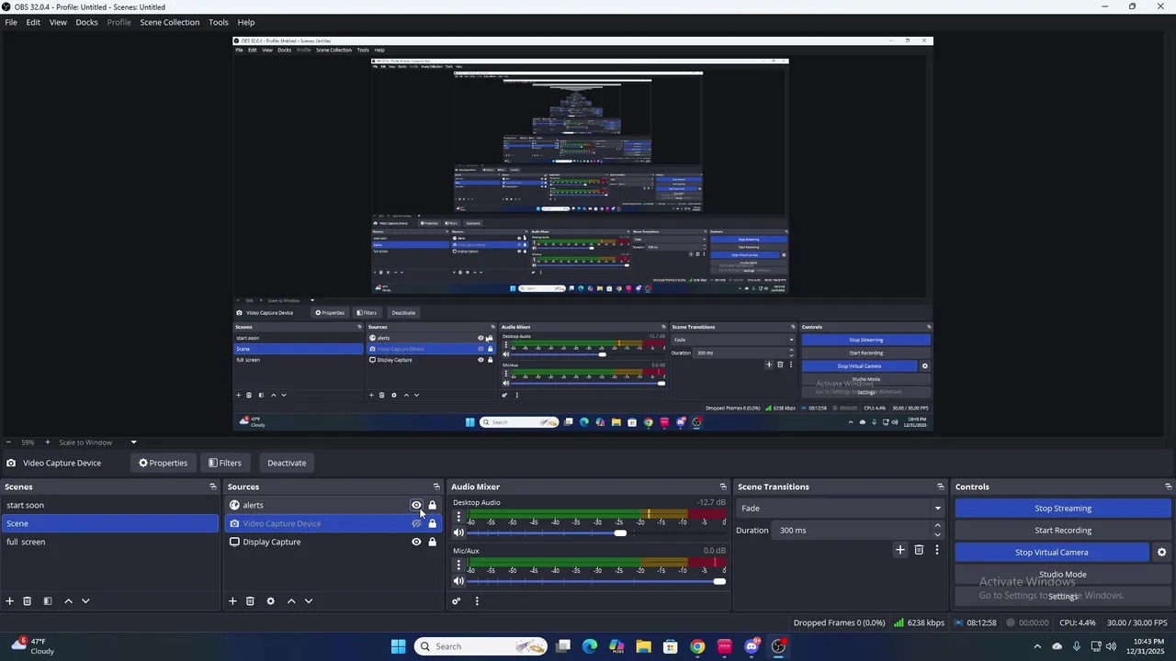Move source down in Sources list
The width and height of the screenshot is (1176, 661).
(309, 601)
